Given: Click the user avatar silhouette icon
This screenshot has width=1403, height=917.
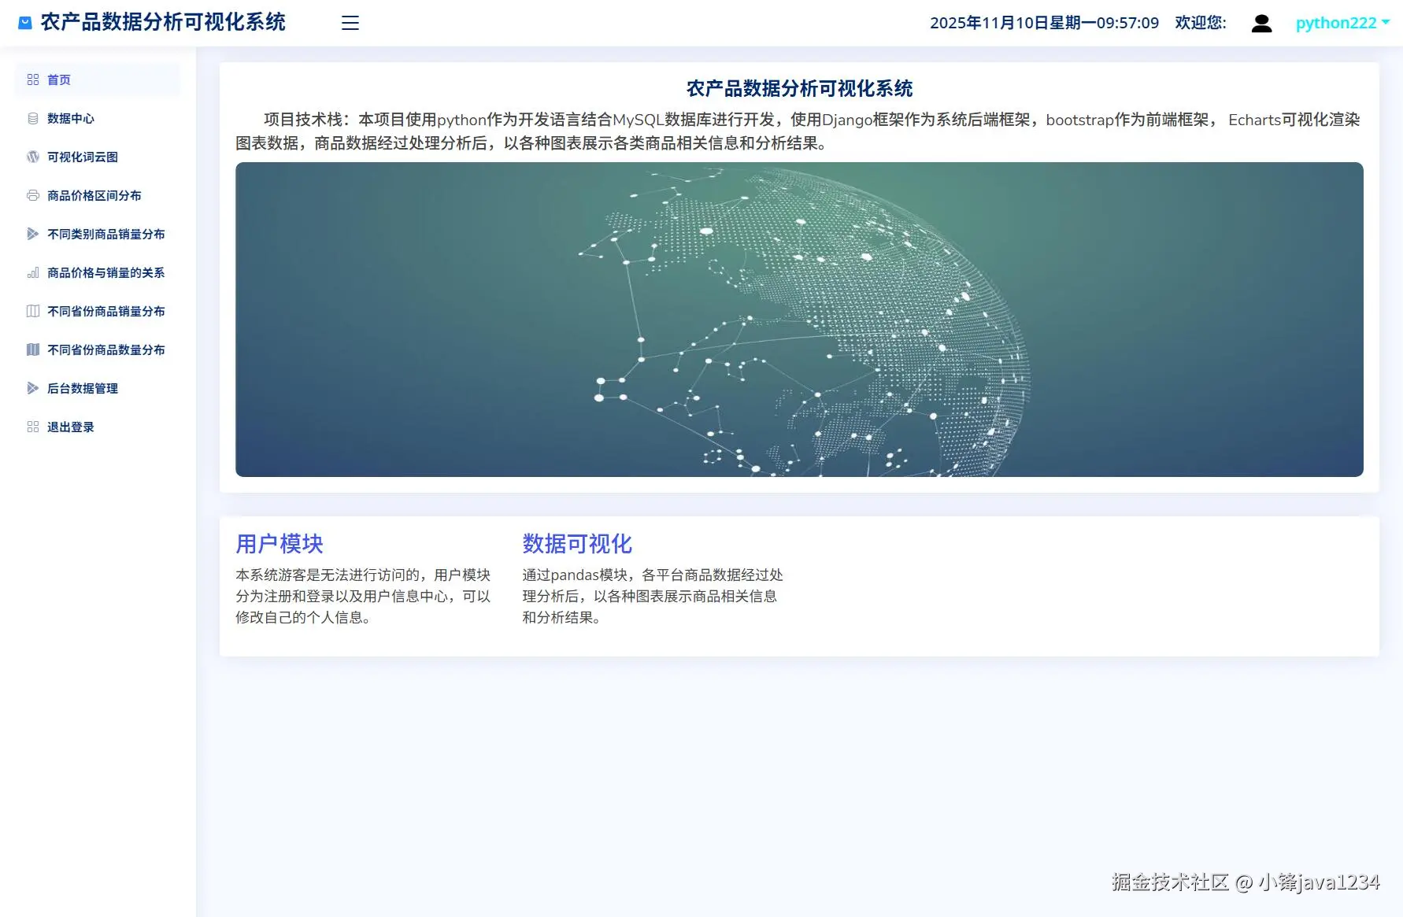Looking at the screenshot, I should tap(1261, 24).
